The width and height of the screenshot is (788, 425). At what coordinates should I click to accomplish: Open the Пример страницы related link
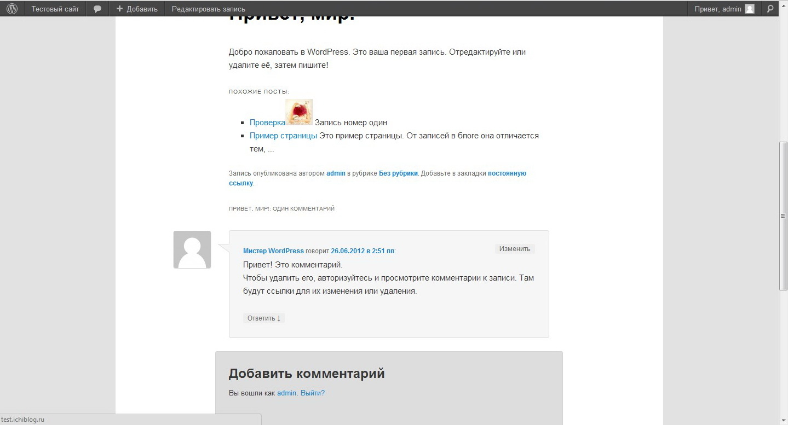pos(283,136)
